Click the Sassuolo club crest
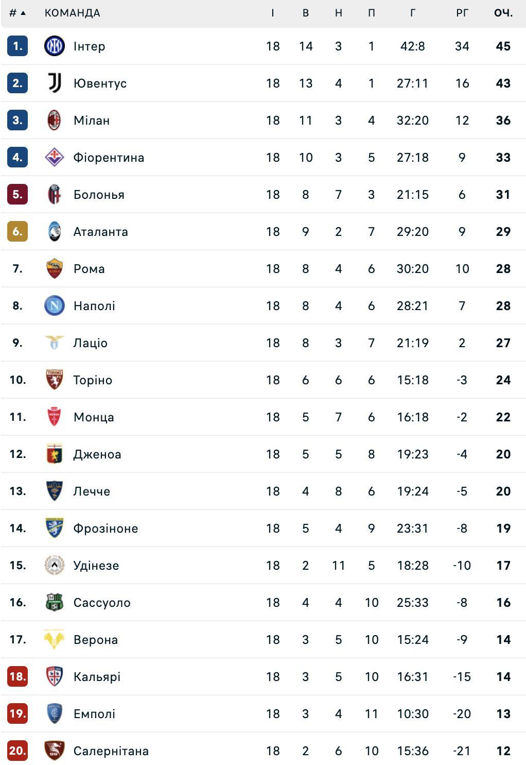This screenshot has height=765, width=526. click(x=54, y=603)
